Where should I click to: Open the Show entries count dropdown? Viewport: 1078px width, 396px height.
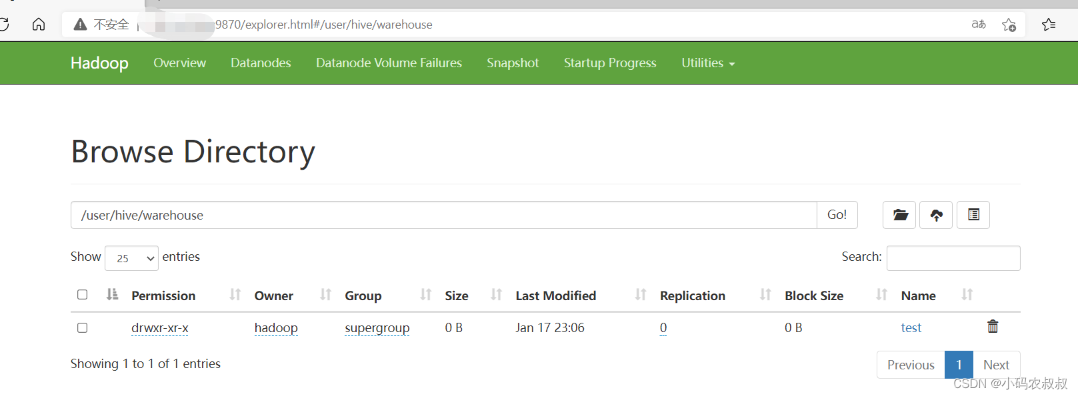point(131,258)
